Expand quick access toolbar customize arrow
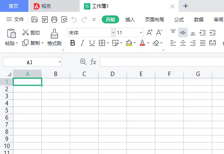This screenshot has width=224, height=154. [94, 19]
